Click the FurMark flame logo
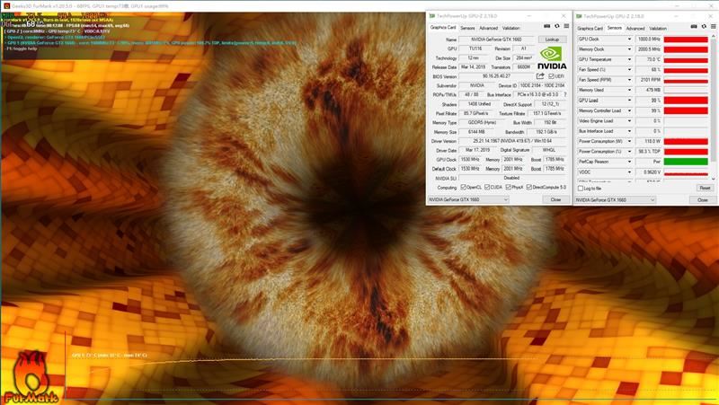719x405 pixels. 31,378
